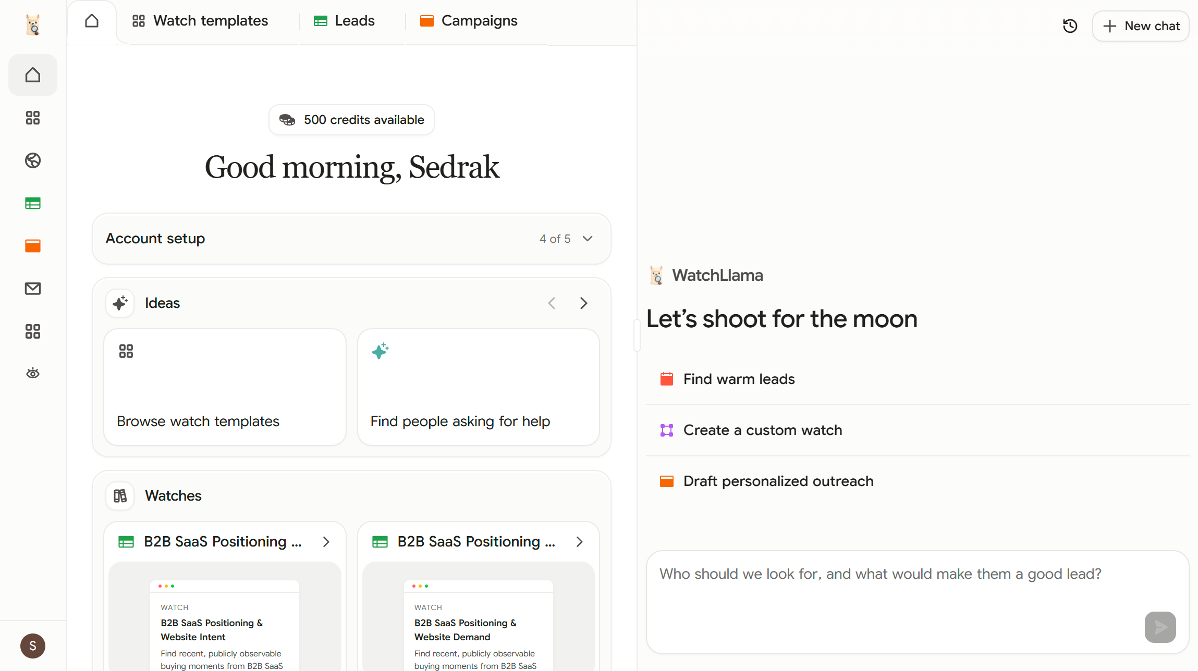Click the 'Good morning, Sedrak' heading
1198x671 pixels.
coord(351,168)
